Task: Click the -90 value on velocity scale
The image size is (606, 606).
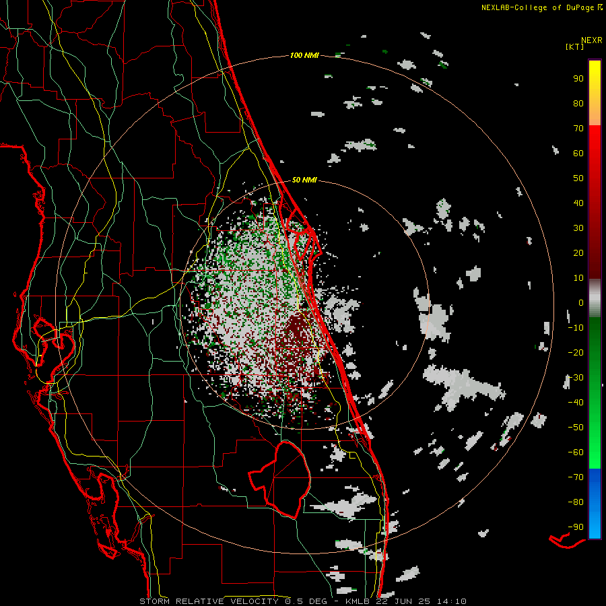Action: 576,527
